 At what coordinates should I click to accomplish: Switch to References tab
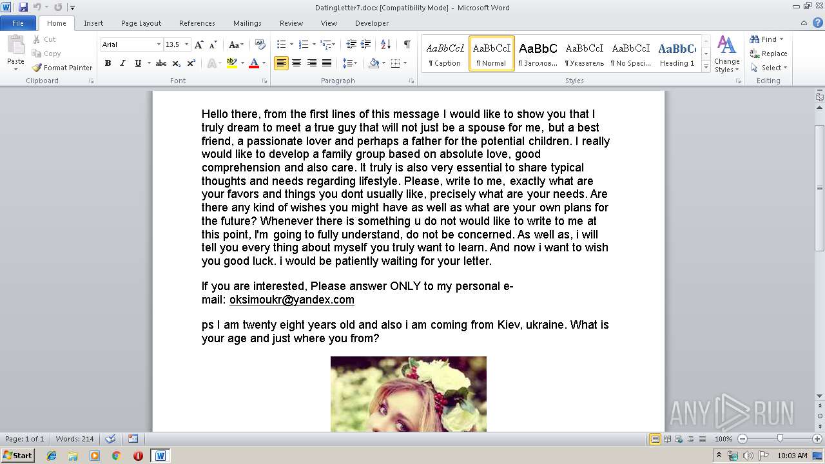tap(197, 23)
